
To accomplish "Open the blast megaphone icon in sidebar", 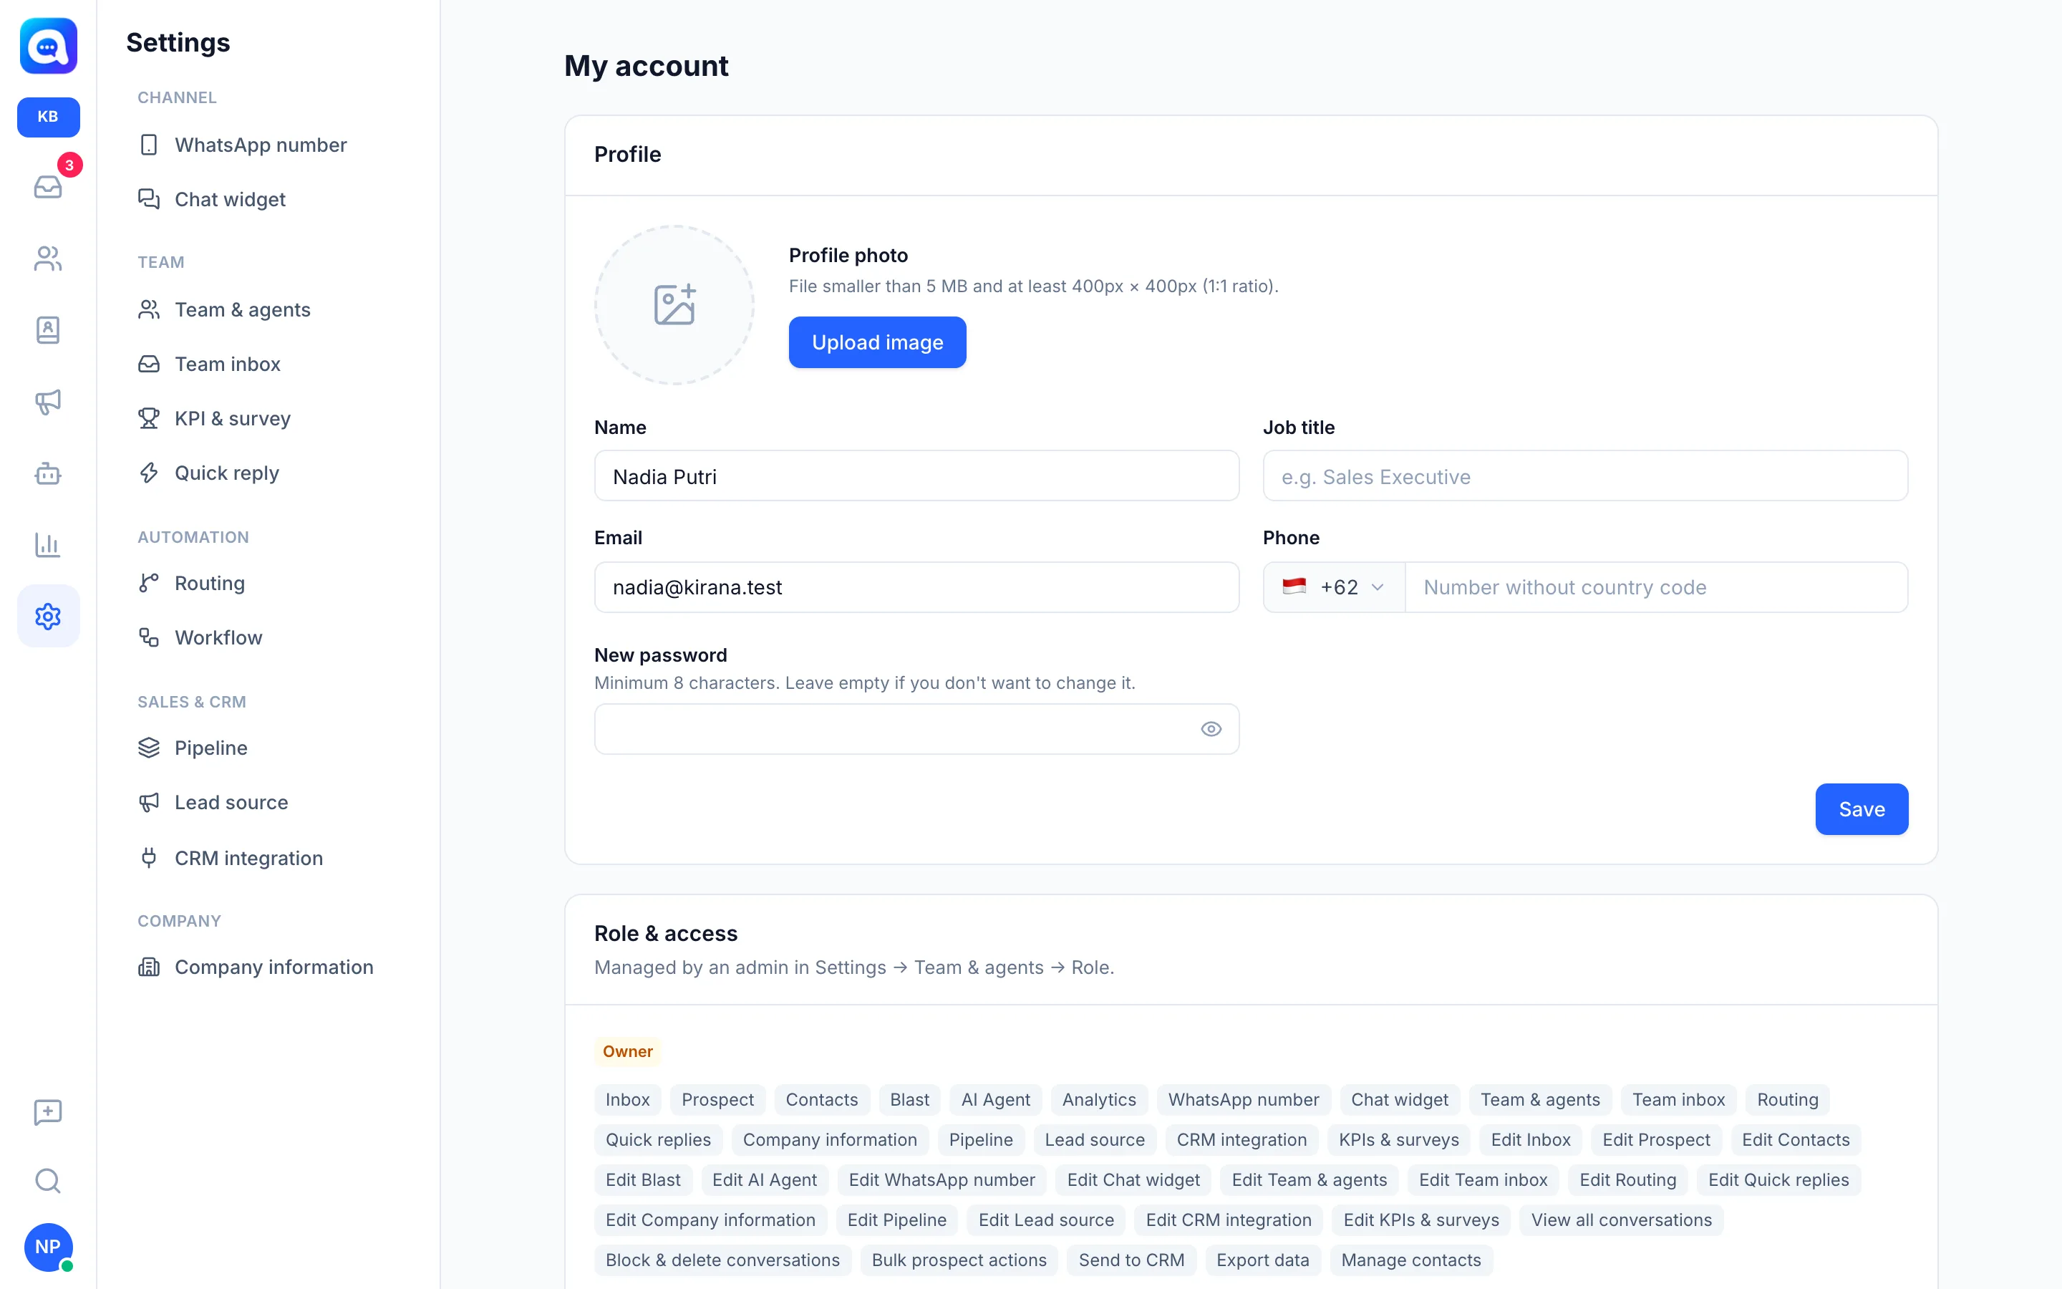I will tap(48, 402).
